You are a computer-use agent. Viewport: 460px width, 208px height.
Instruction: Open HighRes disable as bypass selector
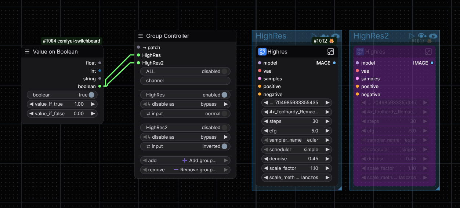185,104
